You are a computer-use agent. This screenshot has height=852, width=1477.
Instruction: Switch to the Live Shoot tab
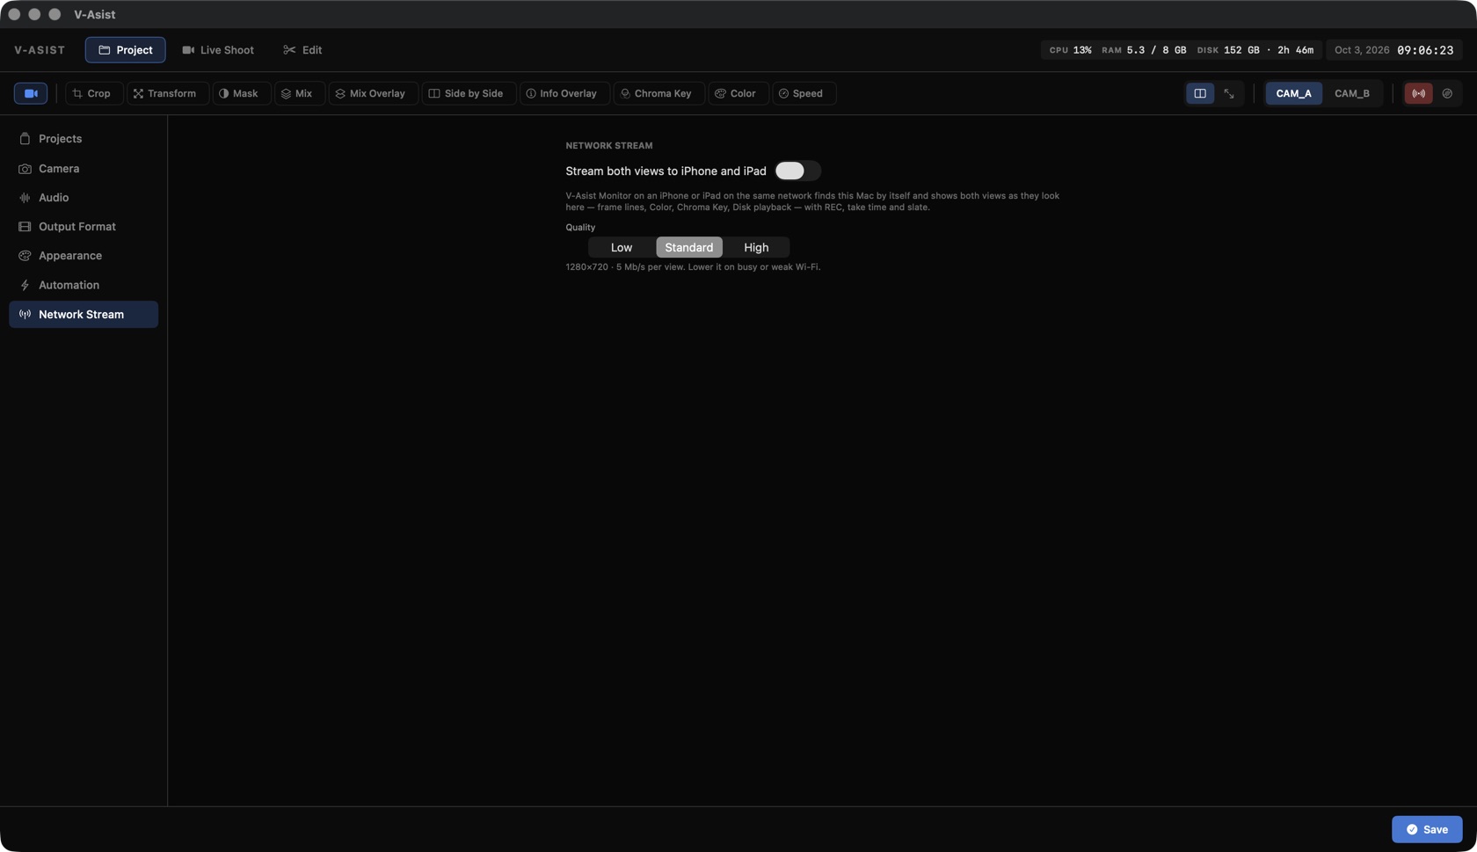[218, 50]
